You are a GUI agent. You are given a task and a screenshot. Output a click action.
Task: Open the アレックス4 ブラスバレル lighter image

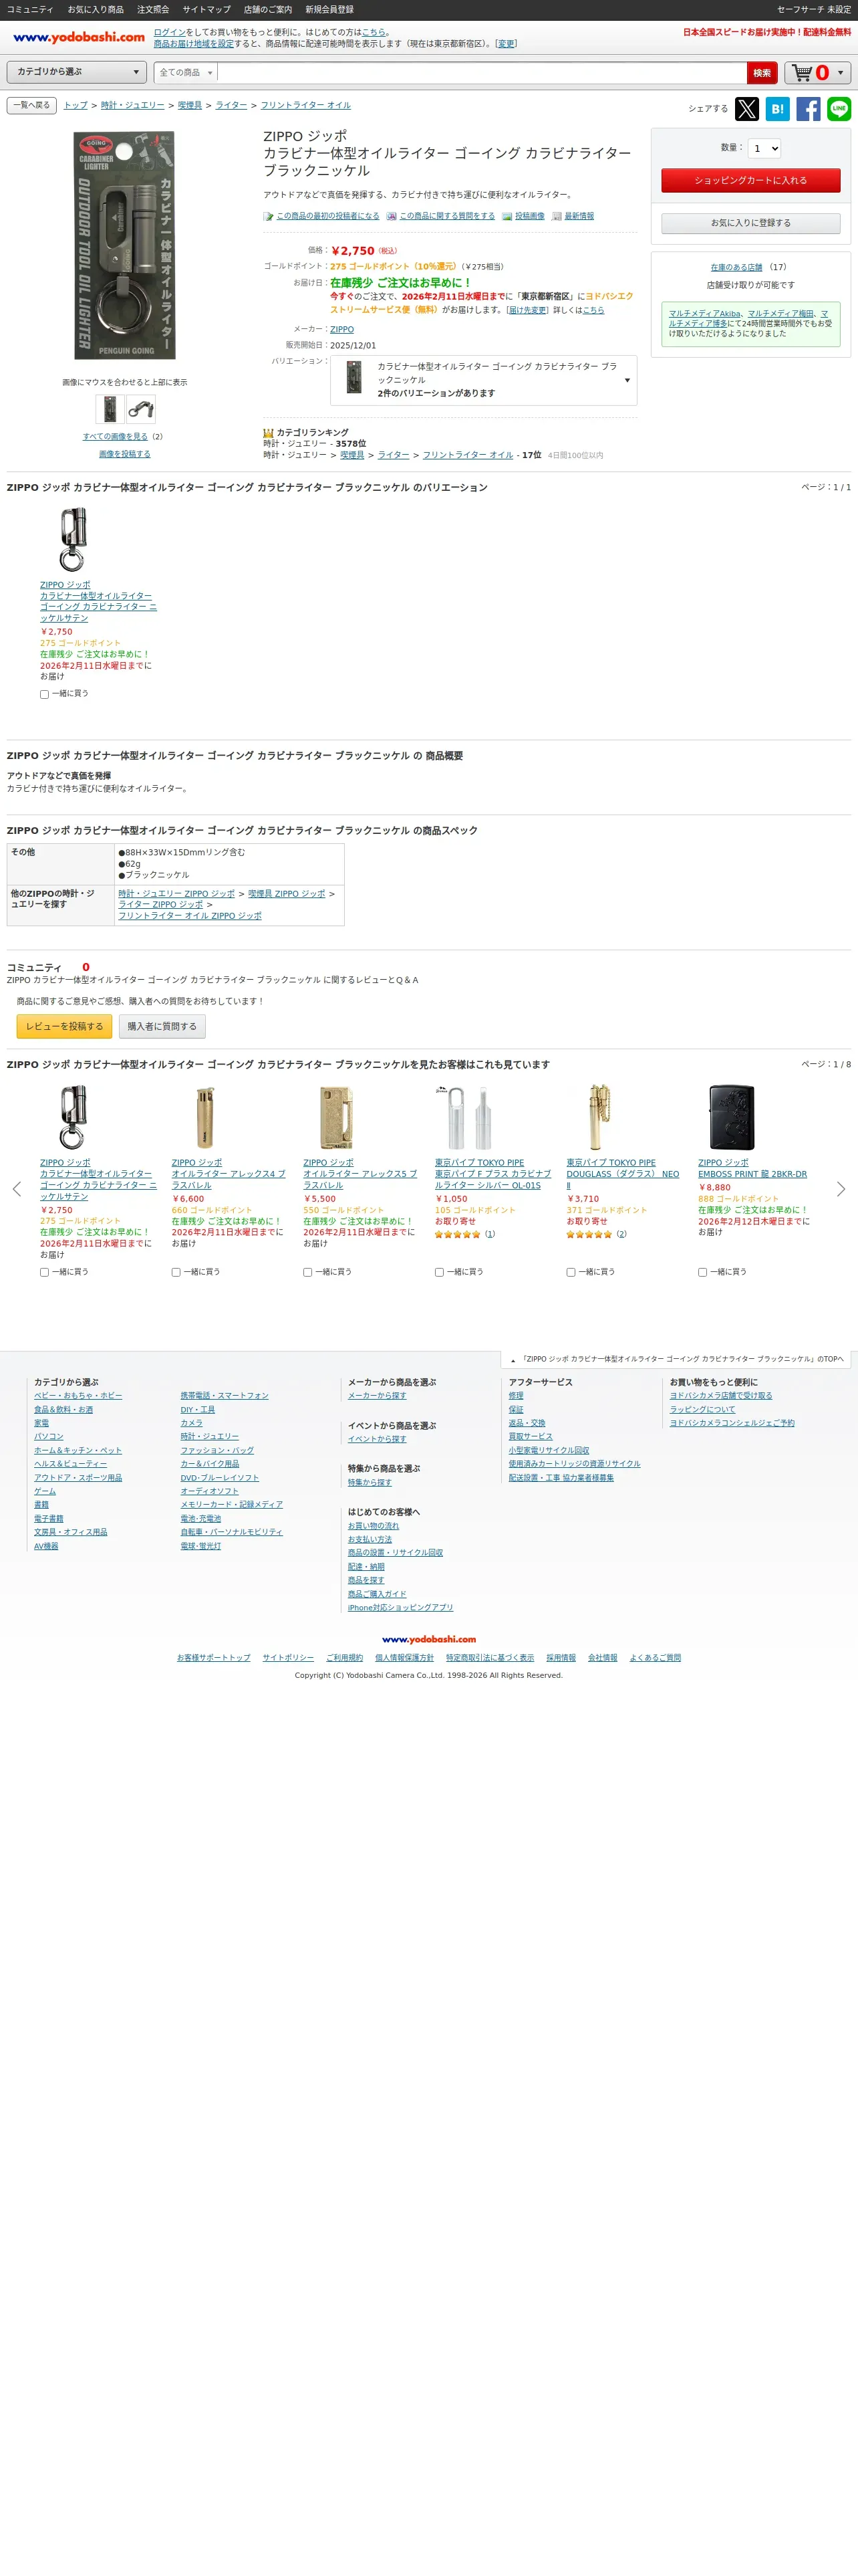point(204,1117)
